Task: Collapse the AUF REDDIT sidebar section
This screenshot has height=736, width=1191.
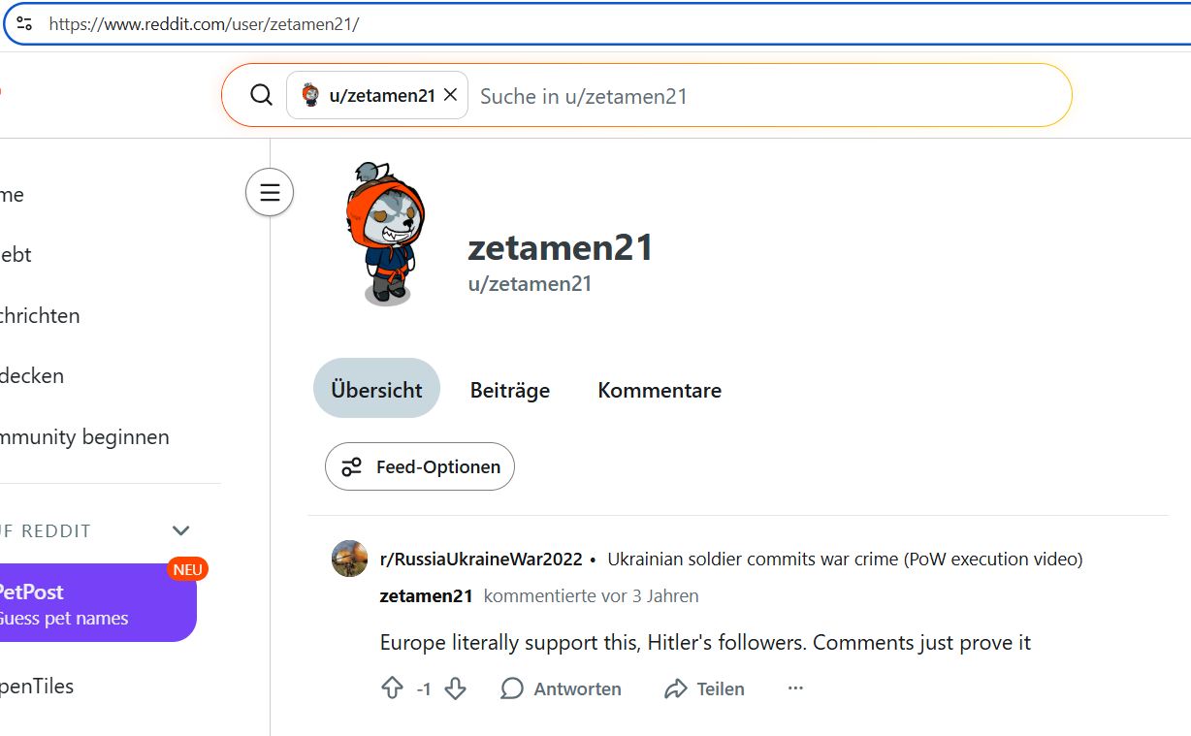Action: [x=180, y=530]
